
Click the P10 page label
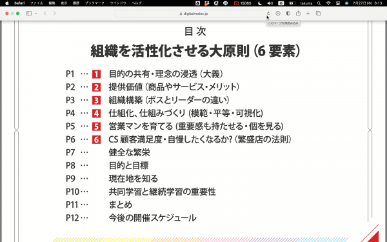tap(72, 192)
